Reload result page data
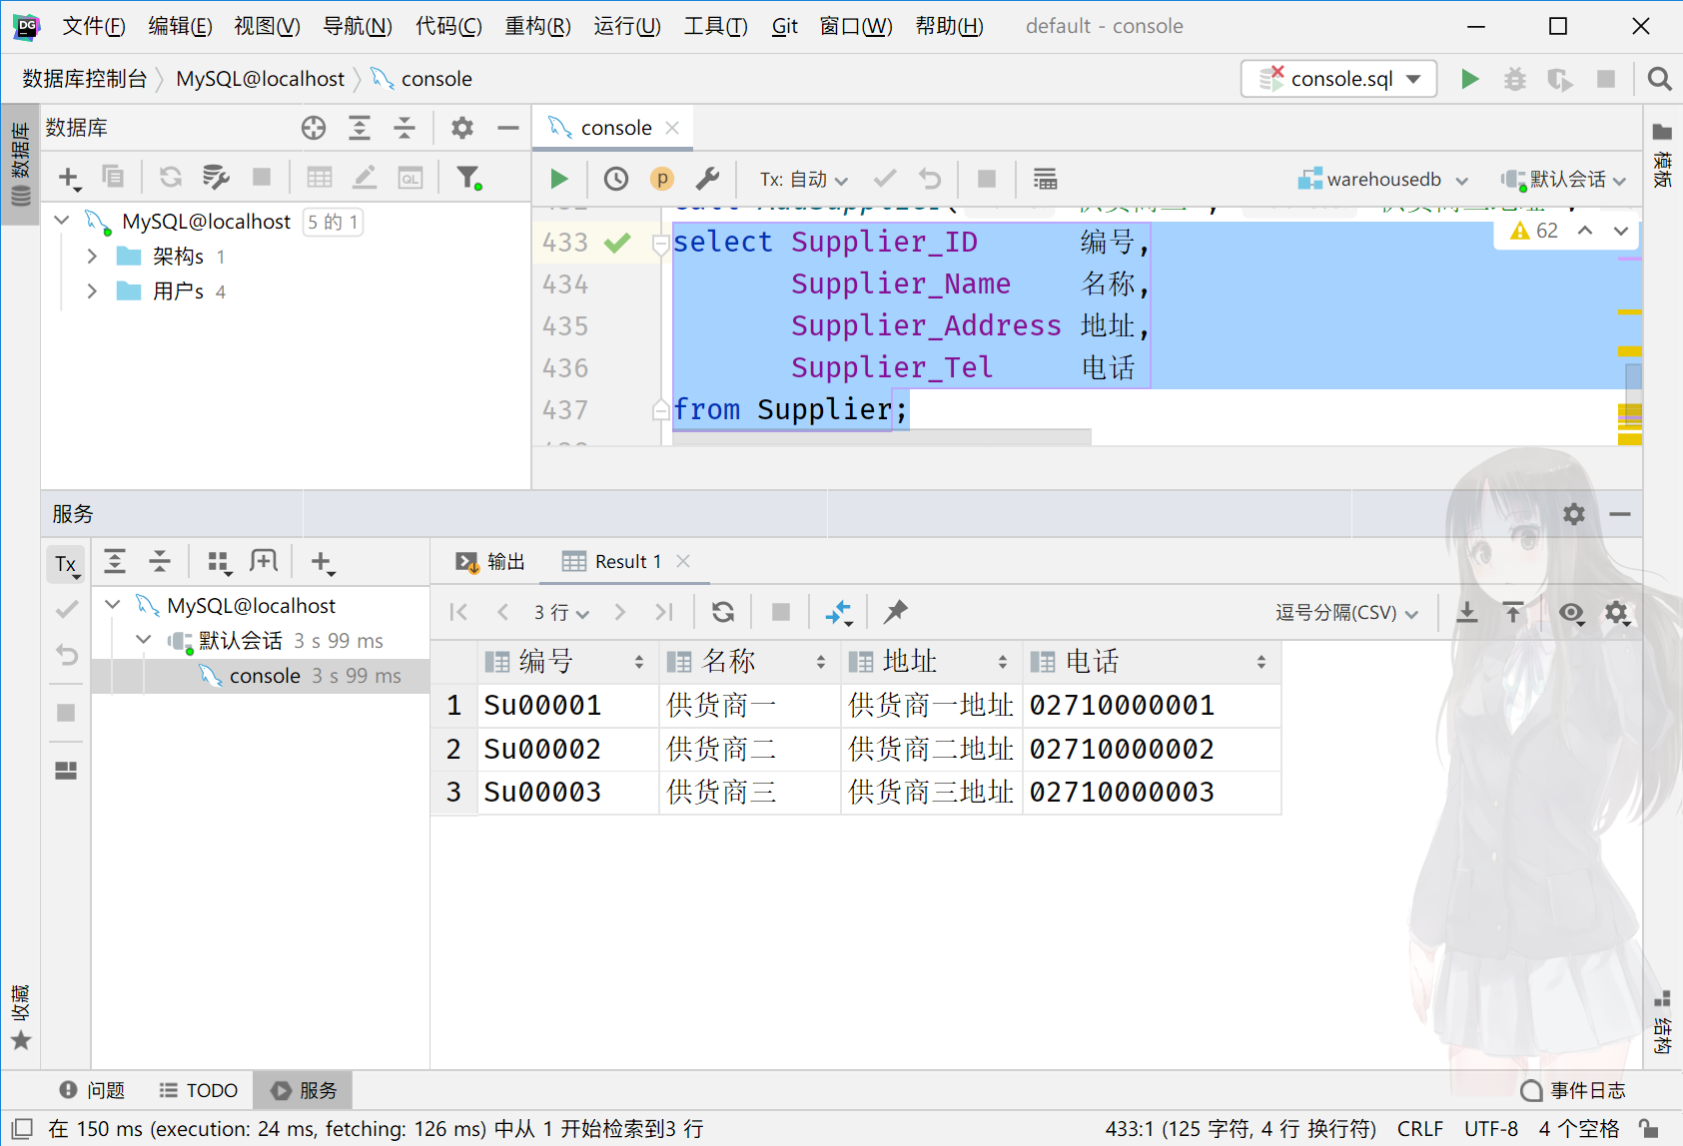Image resolution: width=1683 pixels, height=1146 pixels. pos(723,612)
